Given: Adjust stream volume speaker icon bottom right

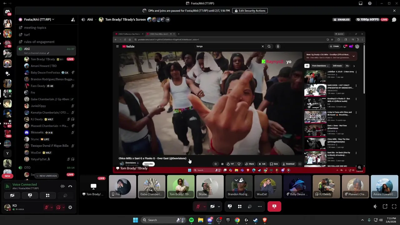Looking at the screenshot, I should (375, 206).
